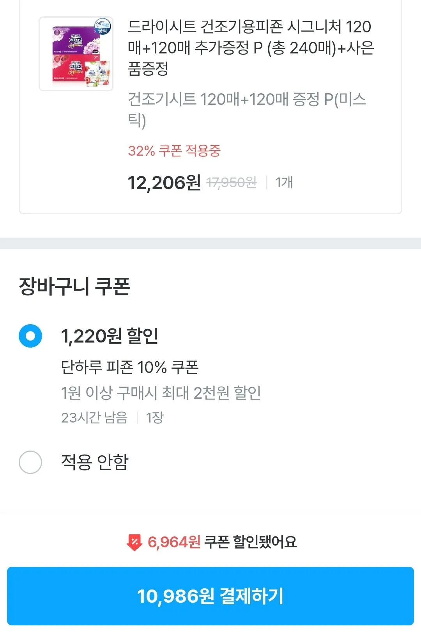The width and height of the screenshot is (421, 632).
Task: Click the 6,964원 쿠폰 할인됐어요 message
Action: (222, 542)
